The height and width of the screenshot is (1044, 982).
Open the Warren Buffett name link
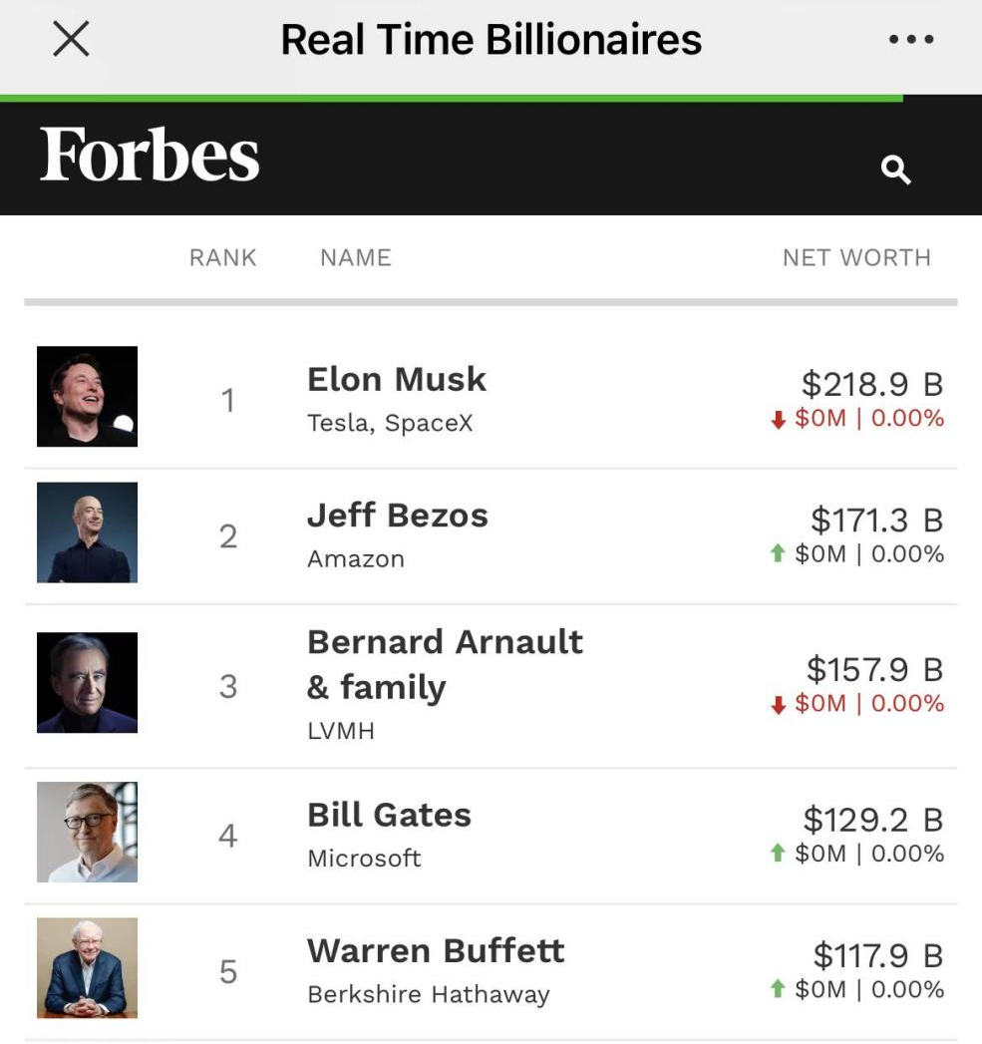[436, 950]
